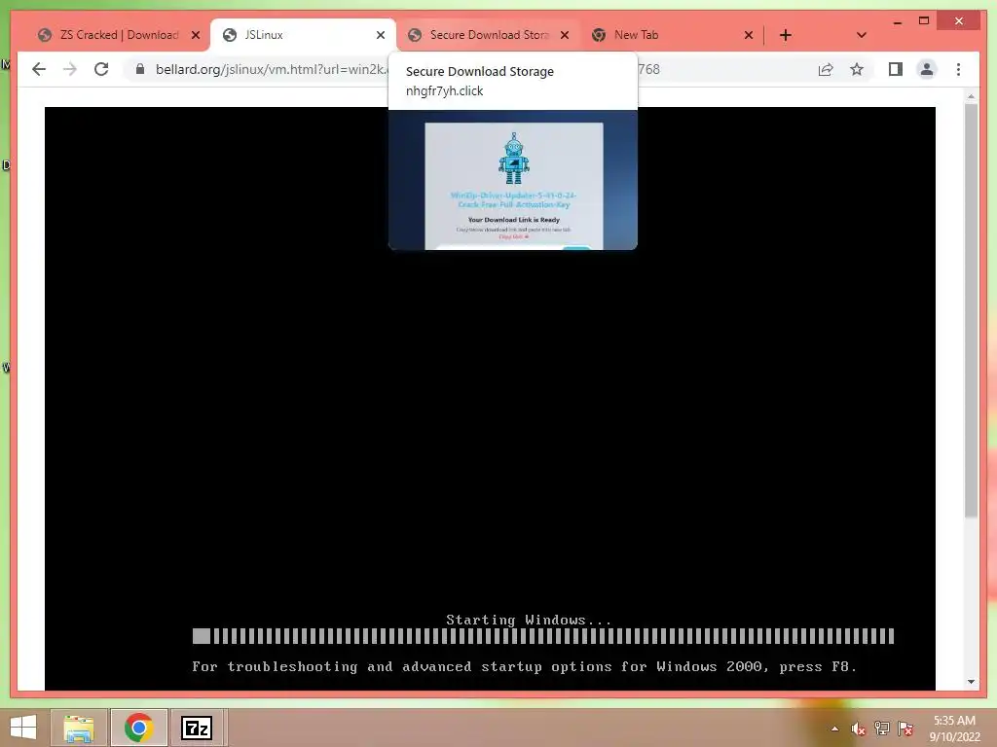Click the taskbar clock showing 5:35 AM
Screen dimensions: 997x747
tap(954, 729)
